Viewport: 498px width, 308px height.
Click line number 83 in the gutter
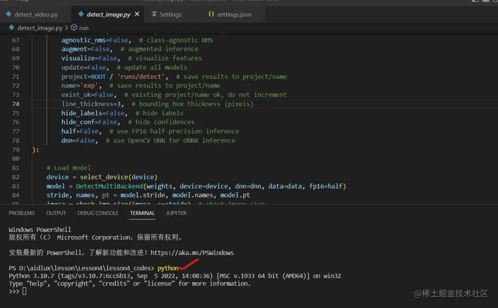[x=16, y=186]
